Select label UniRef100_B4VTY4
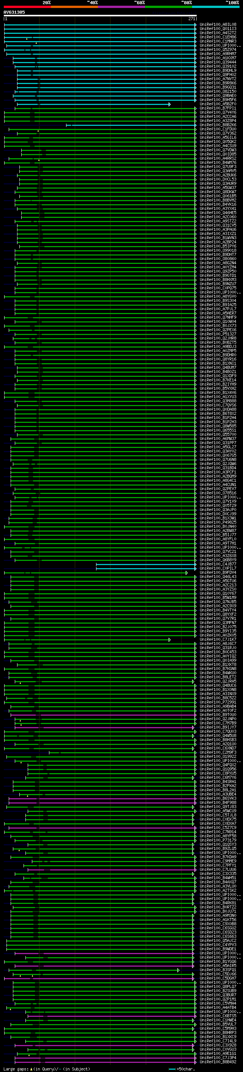The height and width of the screenshot is (1072, 243). 218,610
